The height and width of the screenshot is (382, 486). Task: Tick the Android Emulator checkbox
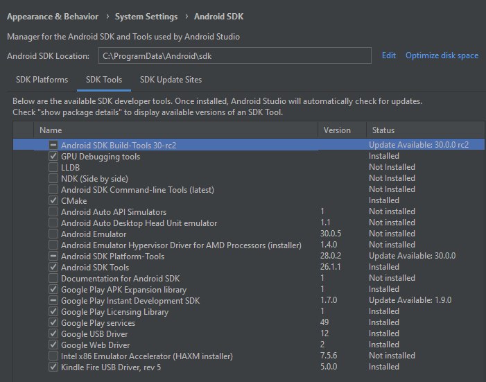coord(53,234)
